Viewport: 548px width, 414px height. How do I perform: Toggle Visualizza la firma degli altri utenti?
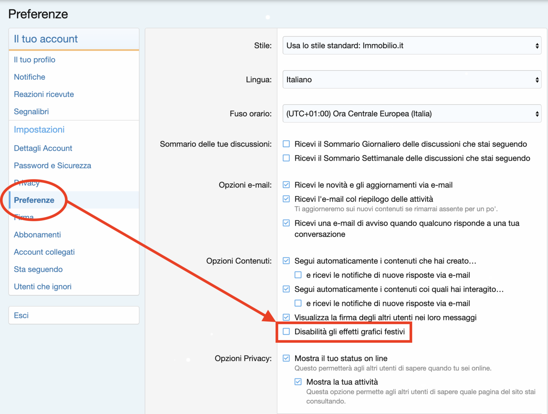click(x=286, y=317)
